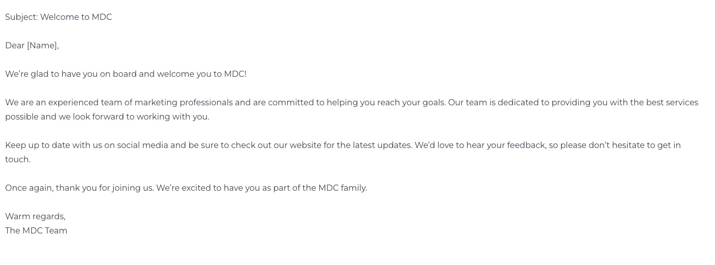Image resolution: width=715 pixels, height=265 pixels.
Task: Click 'We're glad to have you' sentence
Action: [x=52, y=74]
